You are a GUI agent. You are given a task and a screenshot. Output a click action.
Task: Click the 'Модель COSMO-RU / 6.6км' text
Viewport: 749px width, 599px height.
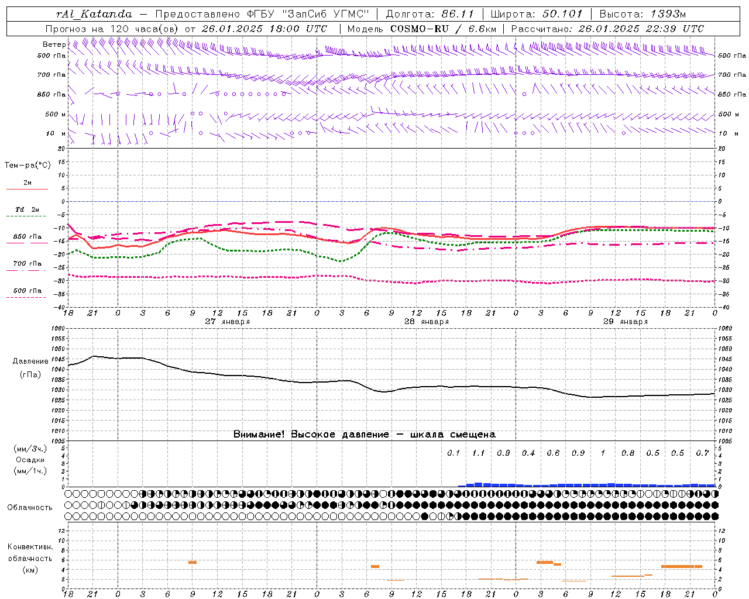pyautogui.click(x=422, y=29)
